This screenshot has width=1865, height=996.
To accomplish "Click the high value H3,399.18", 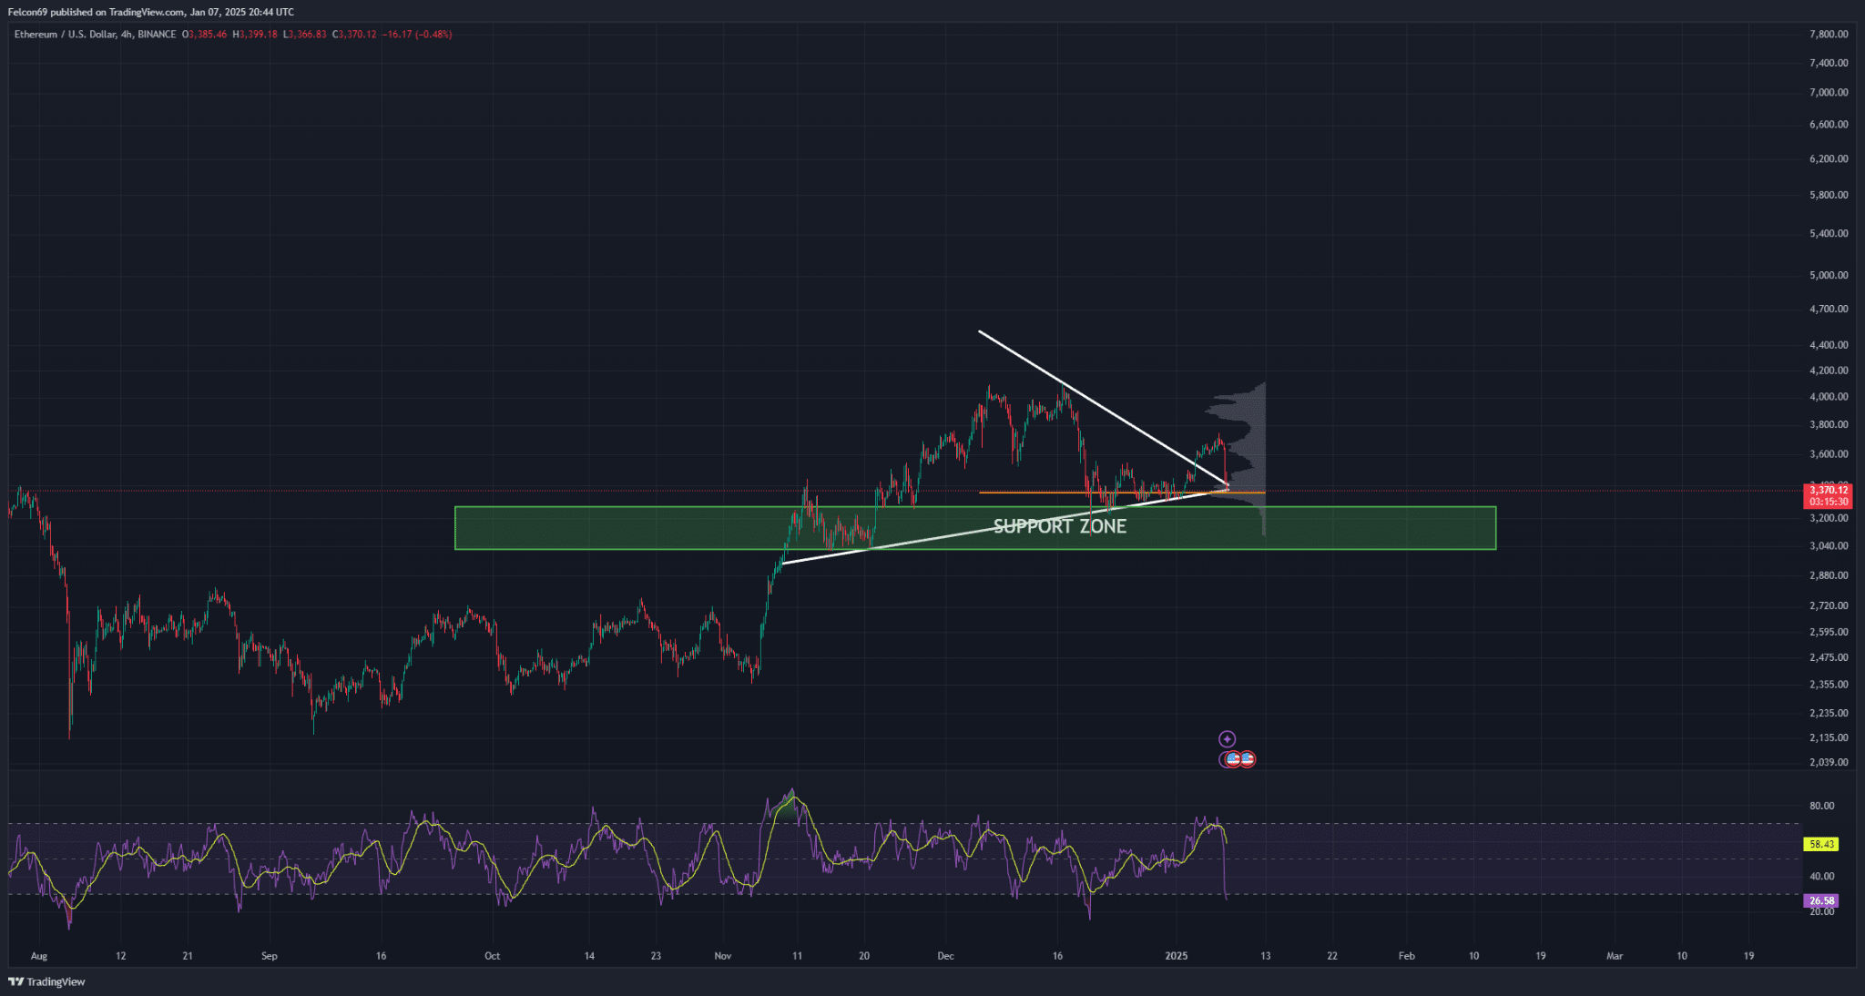I will coord(255,35).
